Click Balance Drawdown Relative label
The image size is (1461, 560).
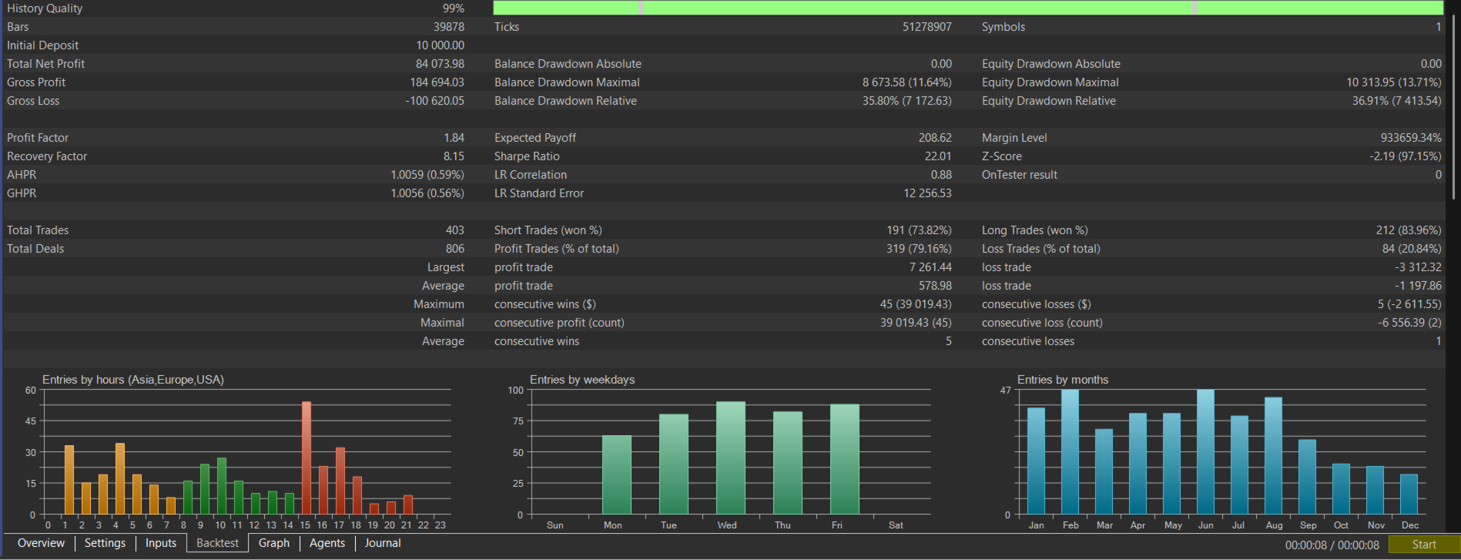[565, 101]
